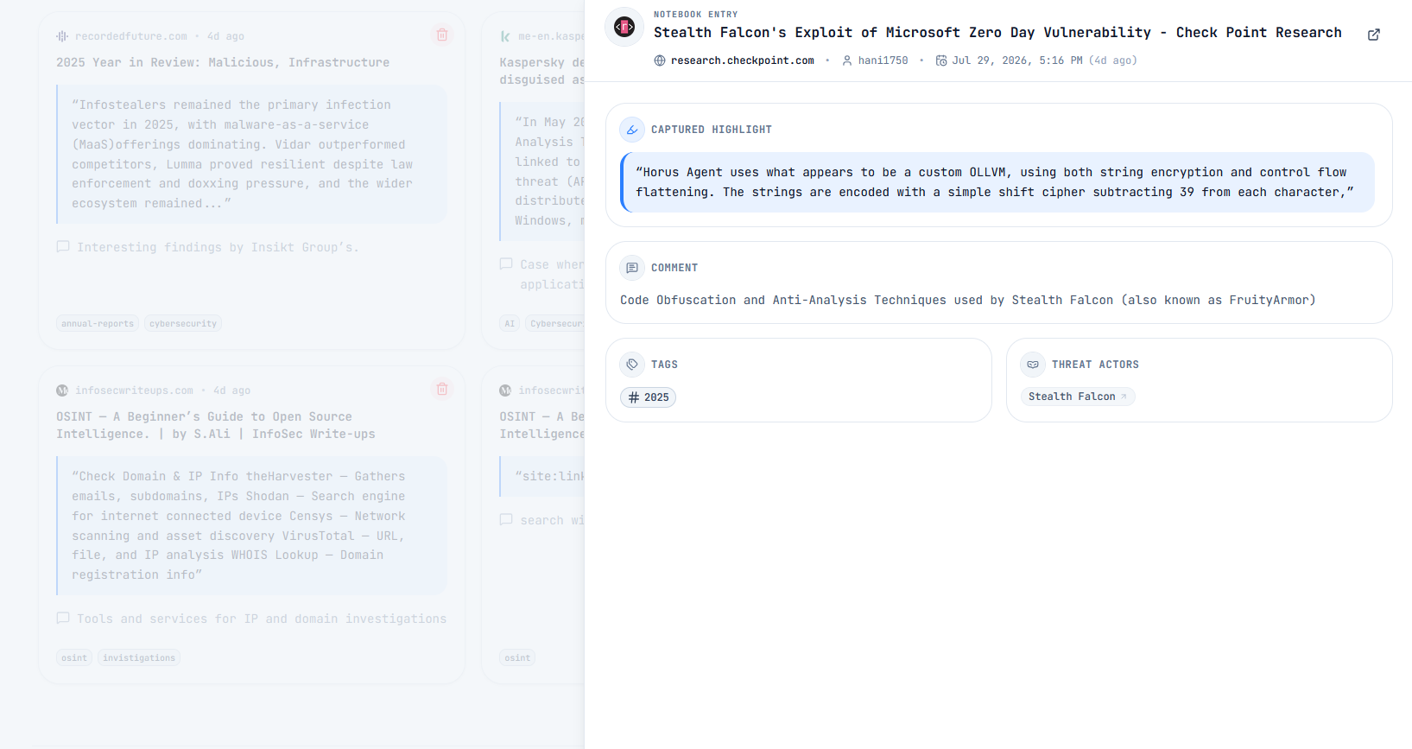Click the Comment section icon

click(x=632, y=268)
